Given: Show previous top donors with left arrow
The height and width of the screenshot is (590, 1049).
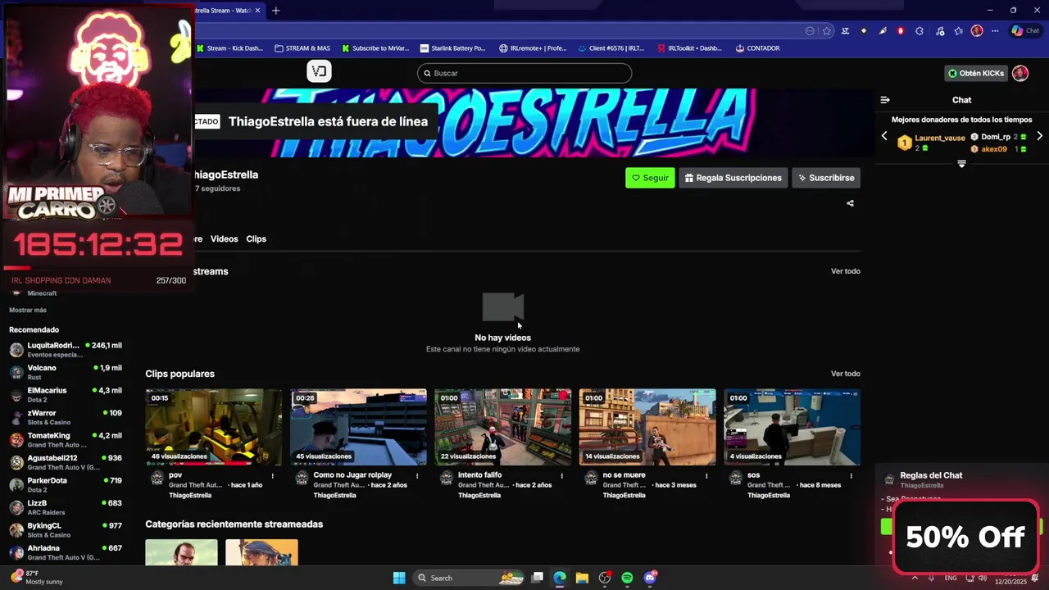Looking at the screenshot, I should [884, 136].
